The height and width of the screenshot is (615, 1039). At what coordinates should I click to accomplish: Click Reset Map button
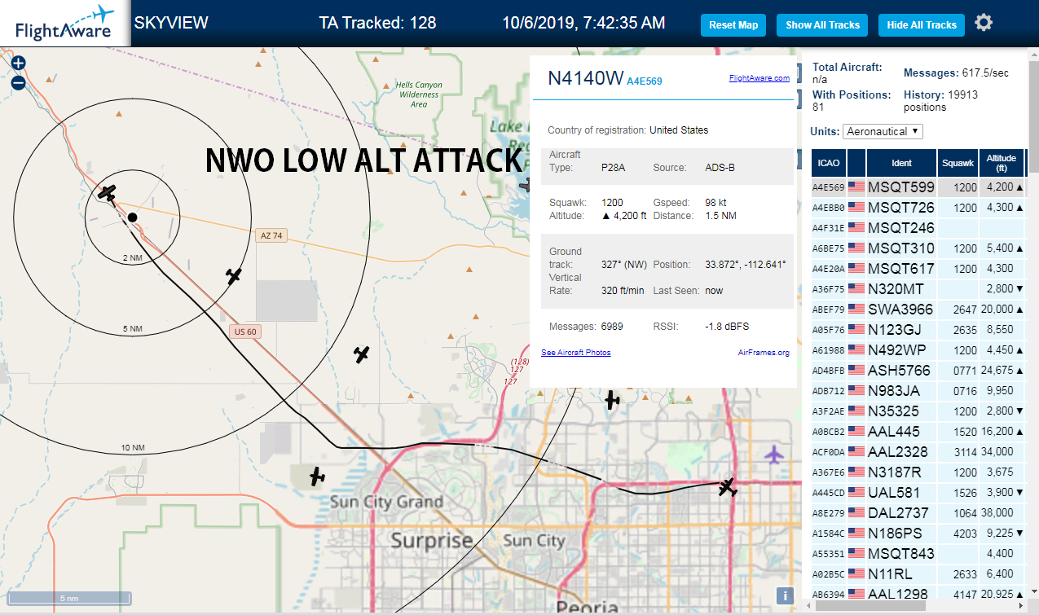733,25
